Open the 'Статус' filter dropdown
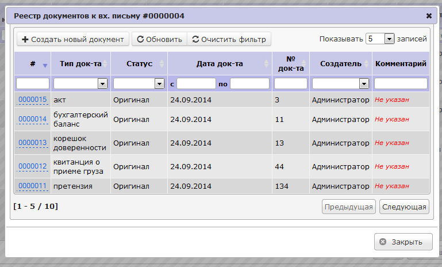This screenshot has height=267, width=442. click(139, 83)
